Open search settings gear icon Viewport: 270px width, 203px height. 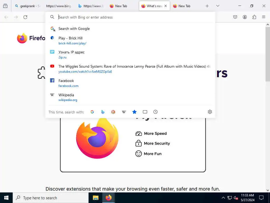point(210,112)
